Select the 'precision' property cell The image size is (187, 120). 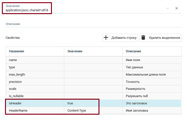[x=35, y=82]
